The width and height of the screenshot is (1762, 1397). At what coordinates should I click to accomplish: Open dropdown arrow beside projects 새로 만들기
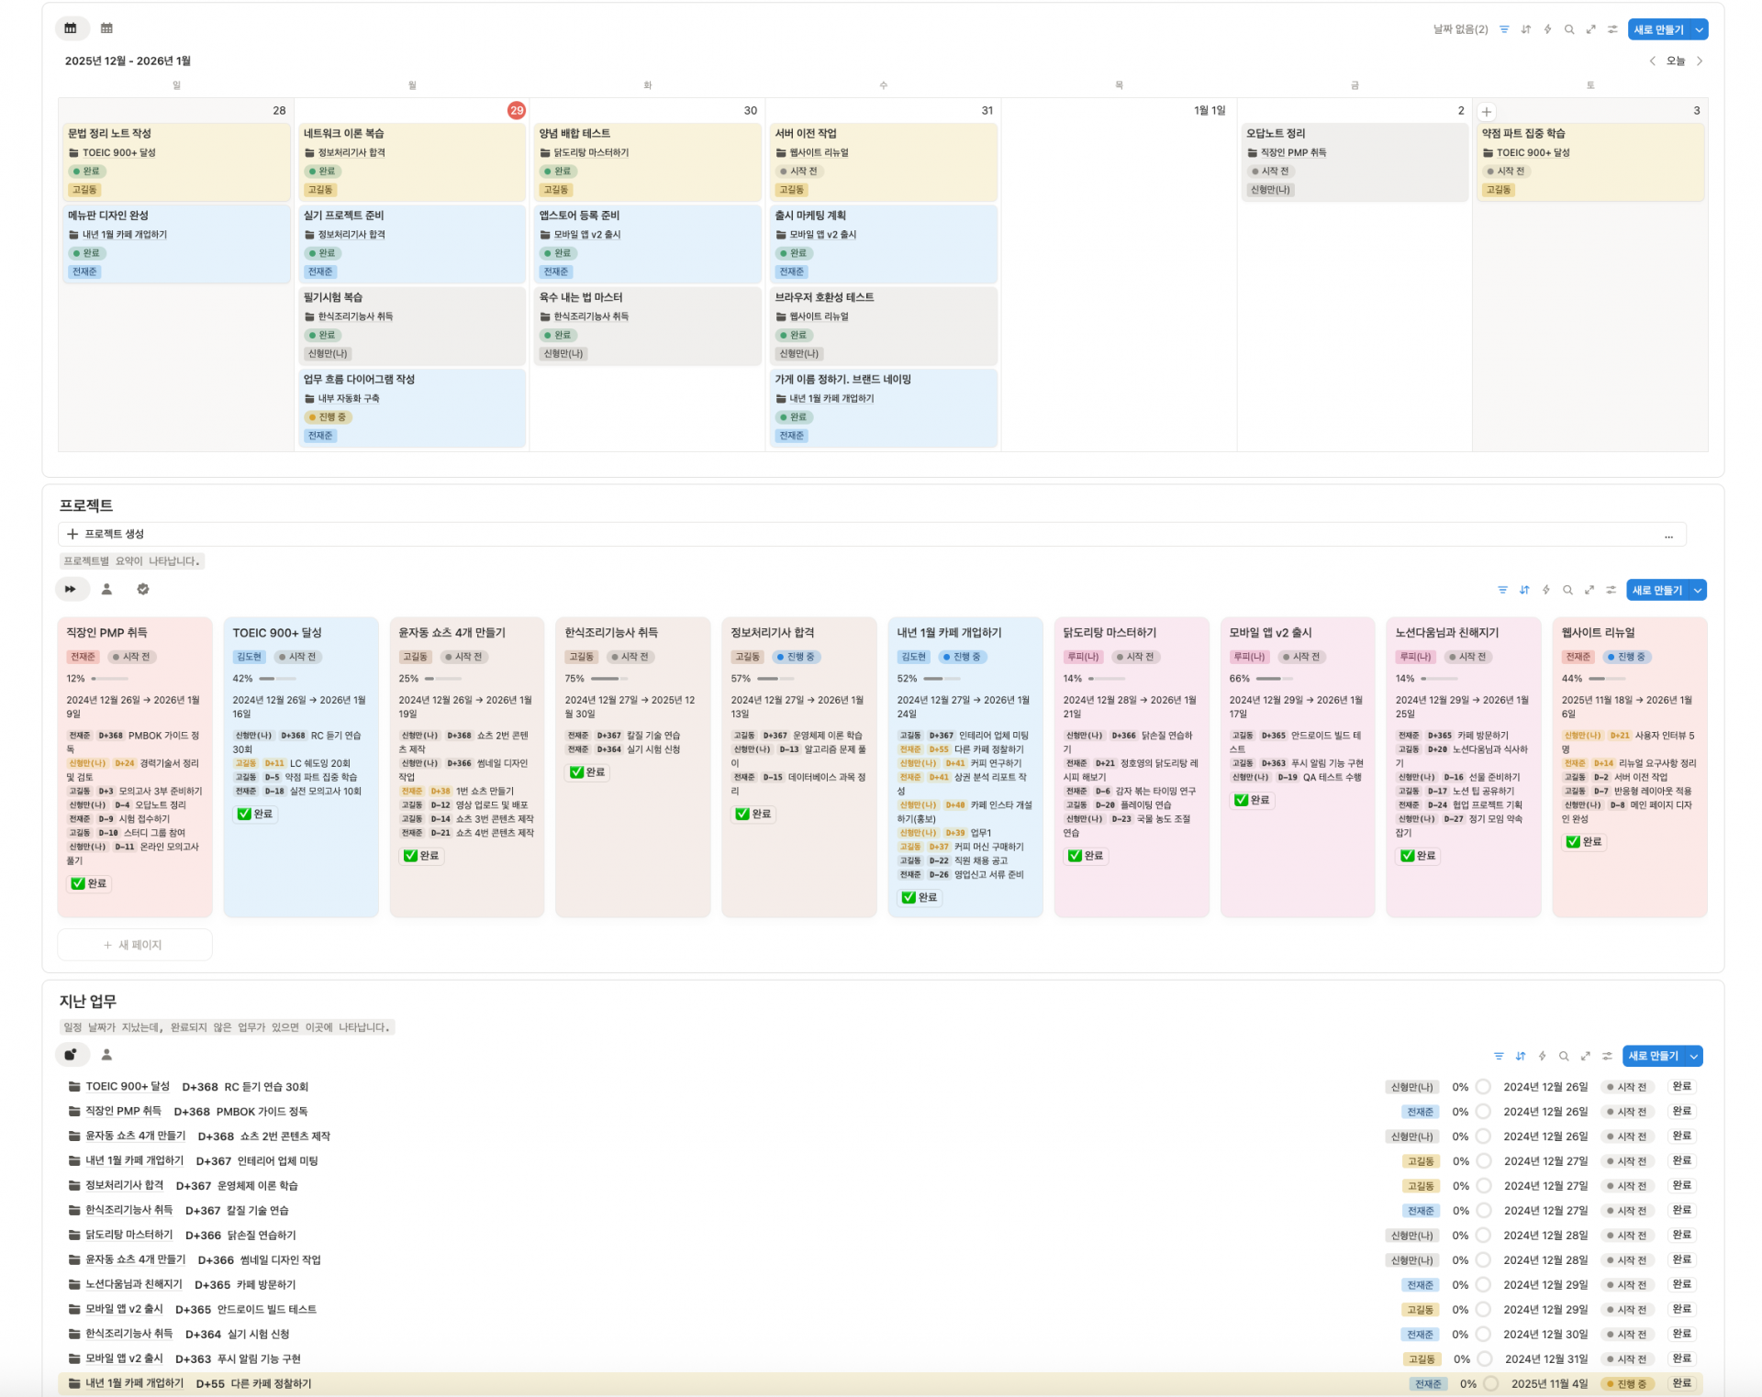(1697, 590)
